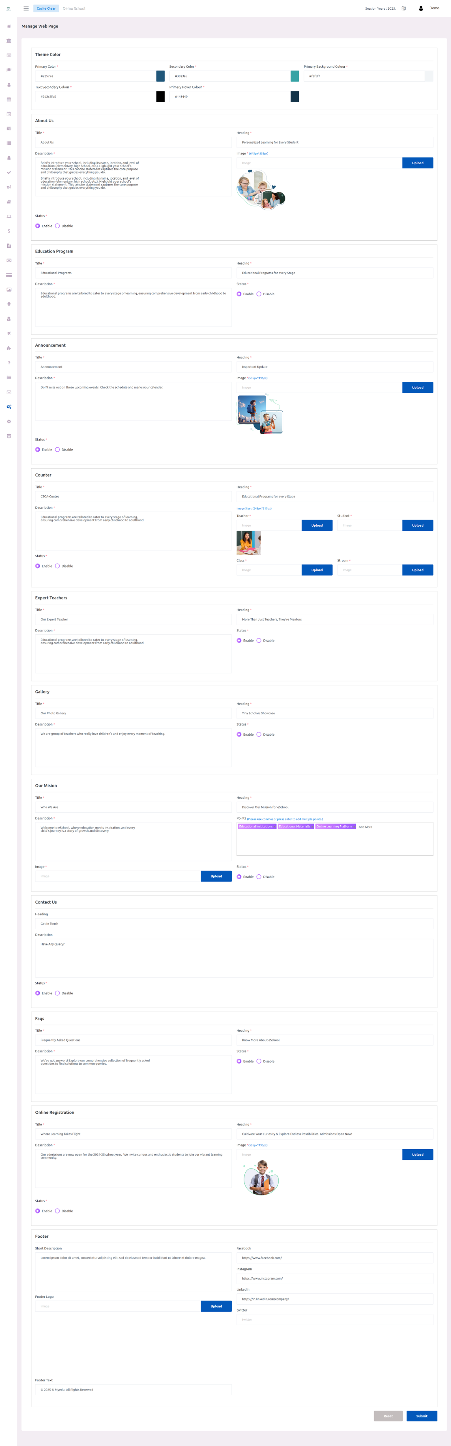The image size is (451, 1446).
Task: Open the home icon in sidebar
Action: tap(8, 26)
